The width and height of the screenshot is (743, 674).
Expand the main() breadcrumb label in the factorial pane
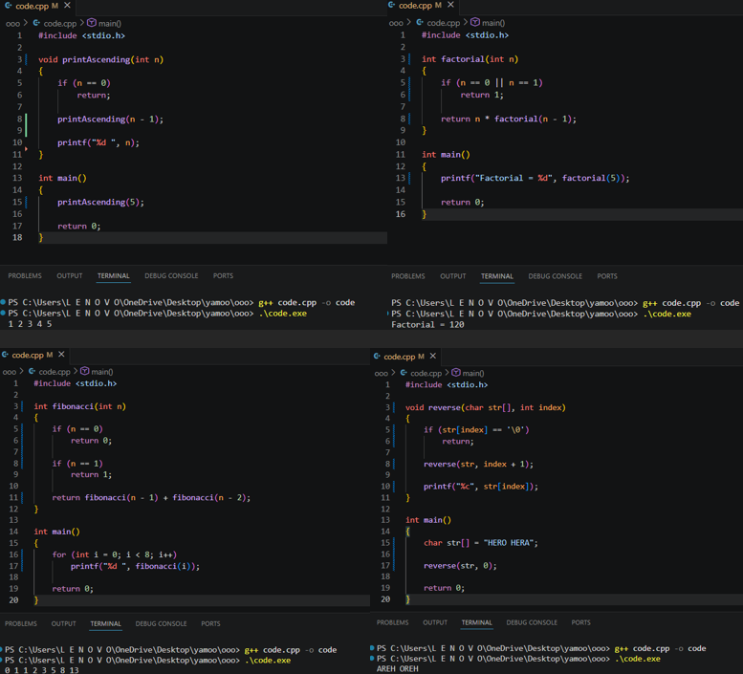(493, 23)
